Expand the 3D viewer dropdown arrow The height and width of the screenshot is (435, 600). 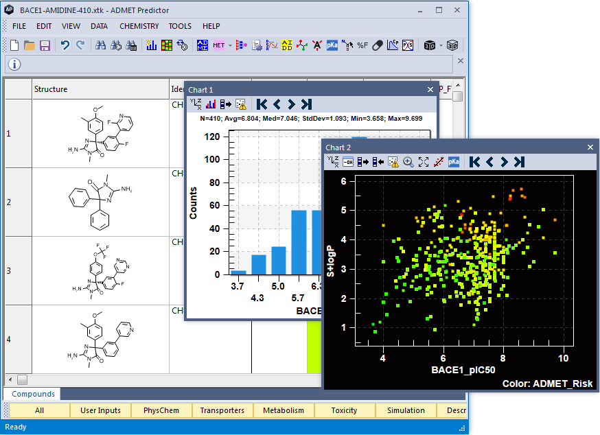coord(441,45)
